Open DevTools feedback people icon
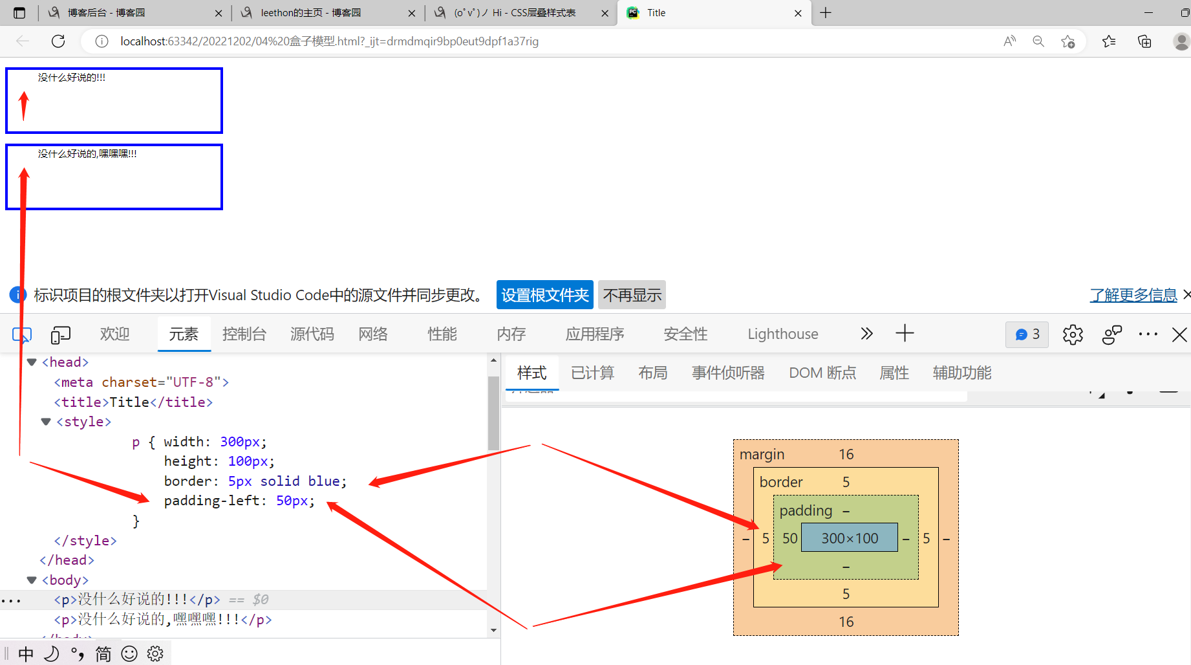The height and width of the screenshot is (665, 1191). click(1112, 334)
